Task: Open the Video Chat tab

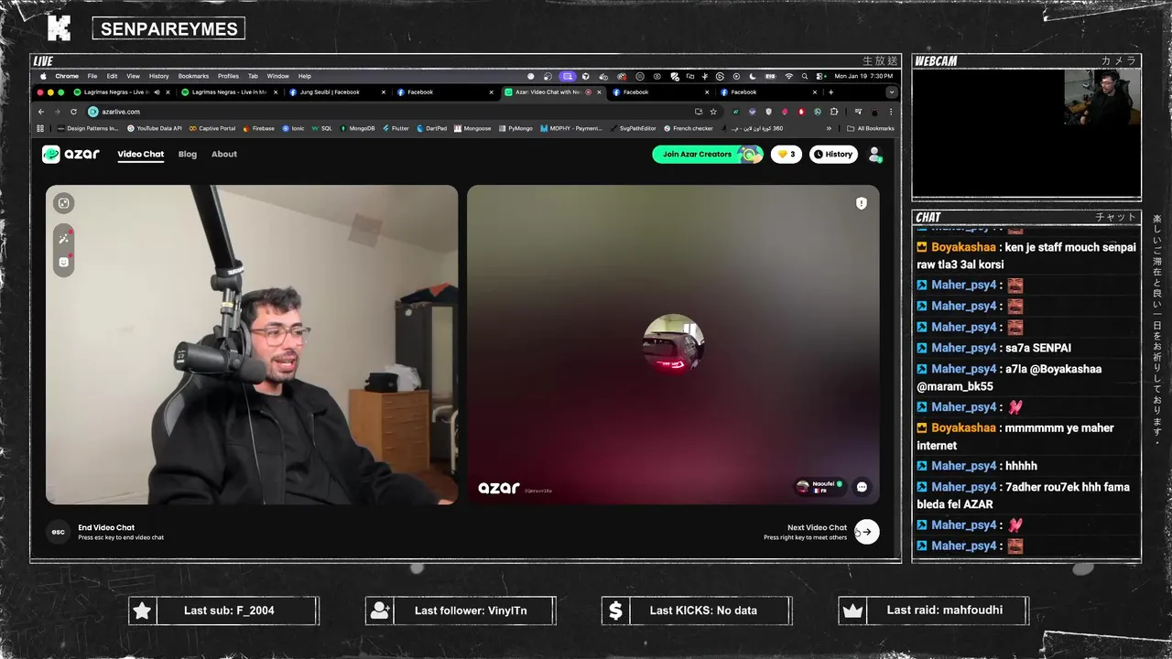Action: click(141, 154)
